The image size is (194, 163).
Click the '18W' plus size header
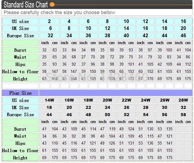coord(88,100)
